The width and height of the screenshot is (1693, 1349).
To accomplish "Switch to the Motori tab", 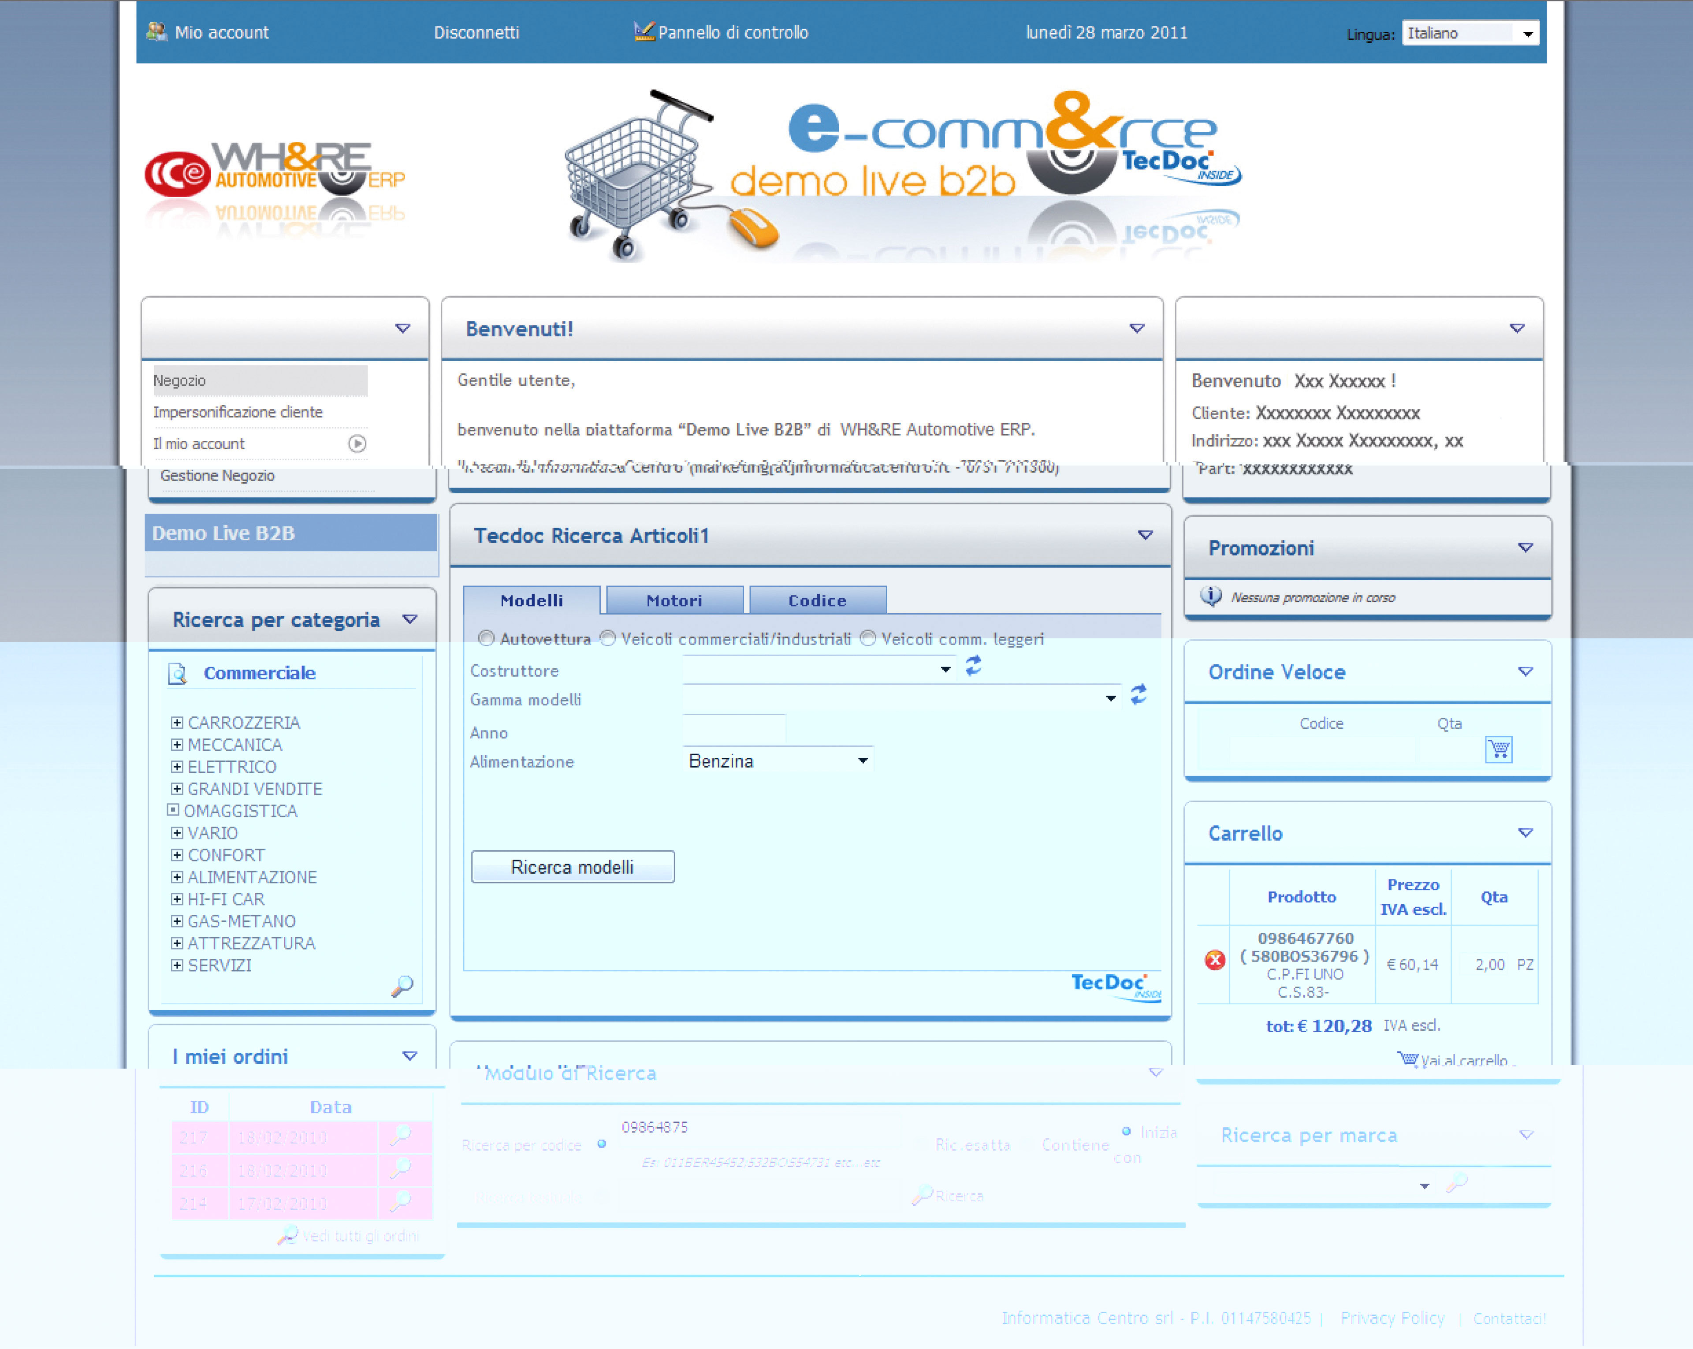I will [x=674, y=600].
